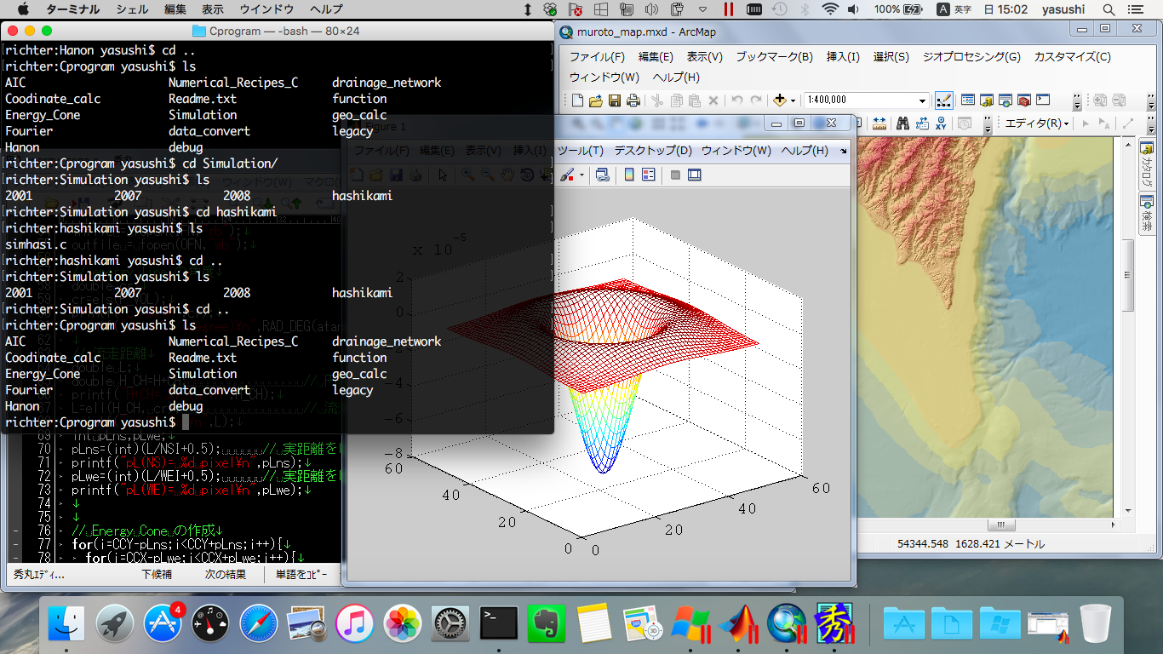Image resolution: width=1163 pixels, height=654 pixels.
Task: Toggle Insert Legend in the Figure toolbar
Action: pos(649,175)
